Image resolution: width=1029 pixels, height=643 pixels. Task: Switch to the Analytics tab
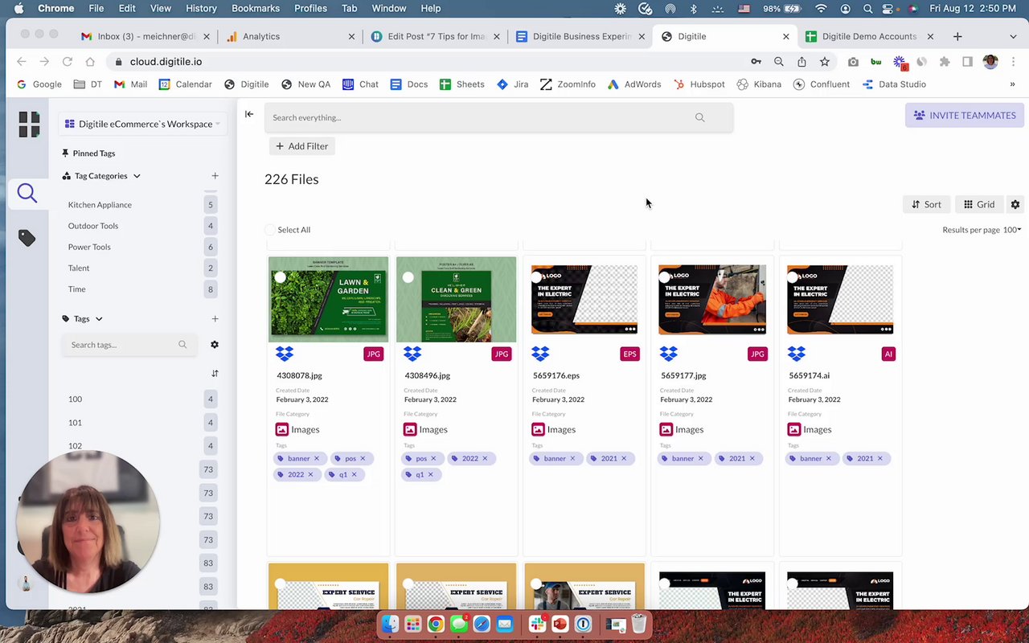[289, 36]
